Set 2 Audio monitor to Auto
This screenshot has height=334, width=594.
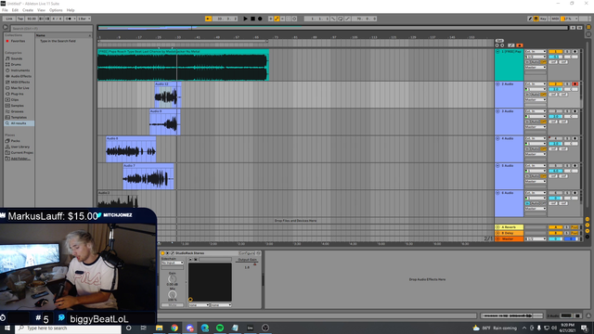pyautogui.click(x=536, y=95)
